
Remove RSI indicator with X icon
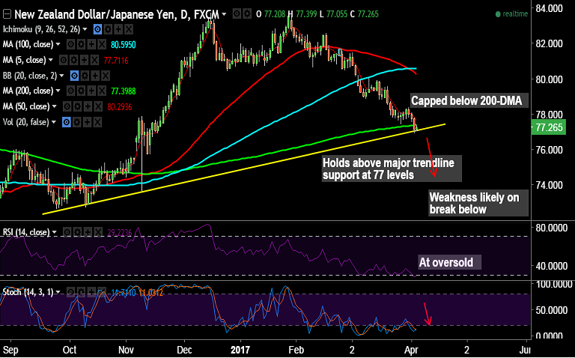[x=98, y=232]
